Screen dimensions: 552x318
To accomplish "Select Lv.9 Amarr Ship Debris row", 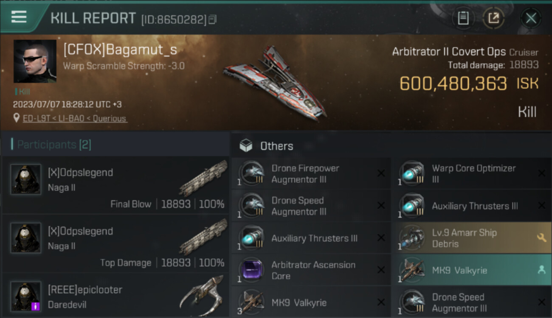I will (471, 238).
